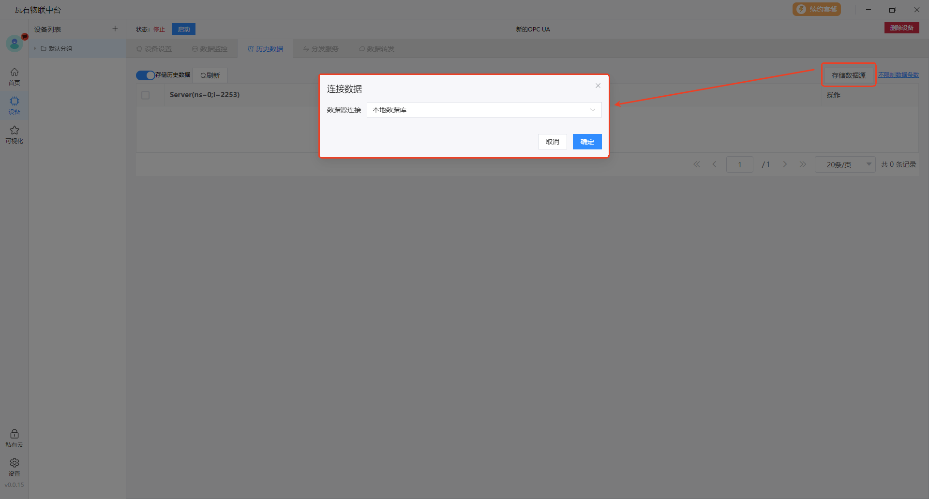929x499 pixels.
Task: Select the 设备 device icon in sidebar
Action: point(15,105)
